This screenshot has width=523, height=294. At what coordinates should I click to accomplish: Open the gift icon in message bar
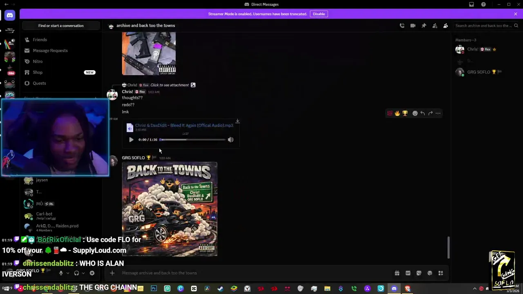coord(397,273)
